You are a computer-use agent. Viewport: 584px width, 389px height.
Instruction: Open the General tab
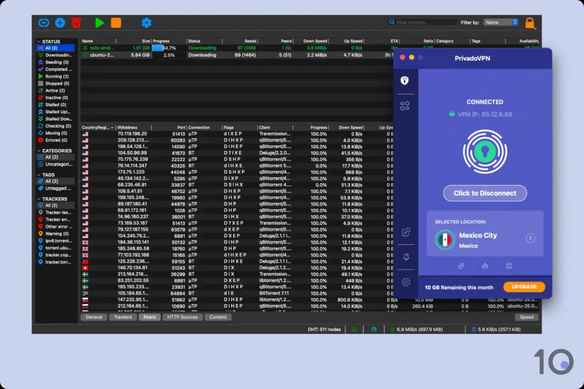click(94, 317)
